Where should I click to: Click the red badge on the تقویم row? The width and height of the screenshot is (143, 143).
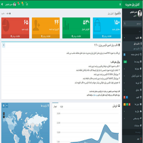click(x=124, y=97)
